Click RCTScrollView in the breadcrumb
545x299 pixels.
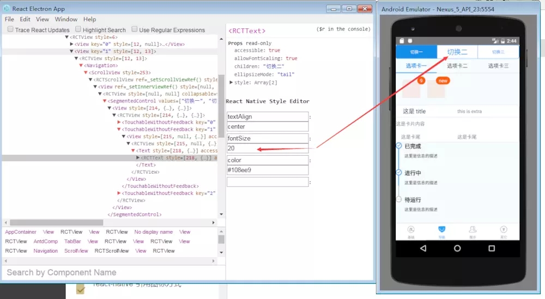[x=112, y=251]
